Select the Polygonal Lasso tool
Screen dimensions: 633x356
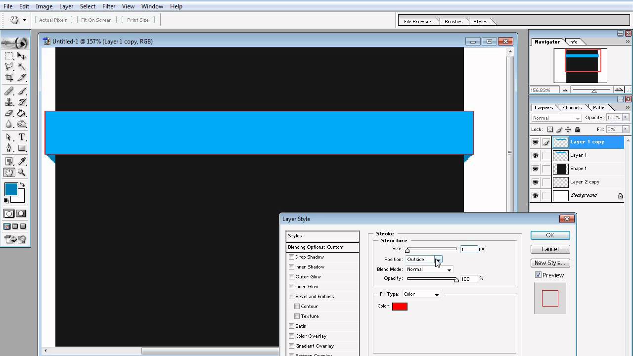9,67
